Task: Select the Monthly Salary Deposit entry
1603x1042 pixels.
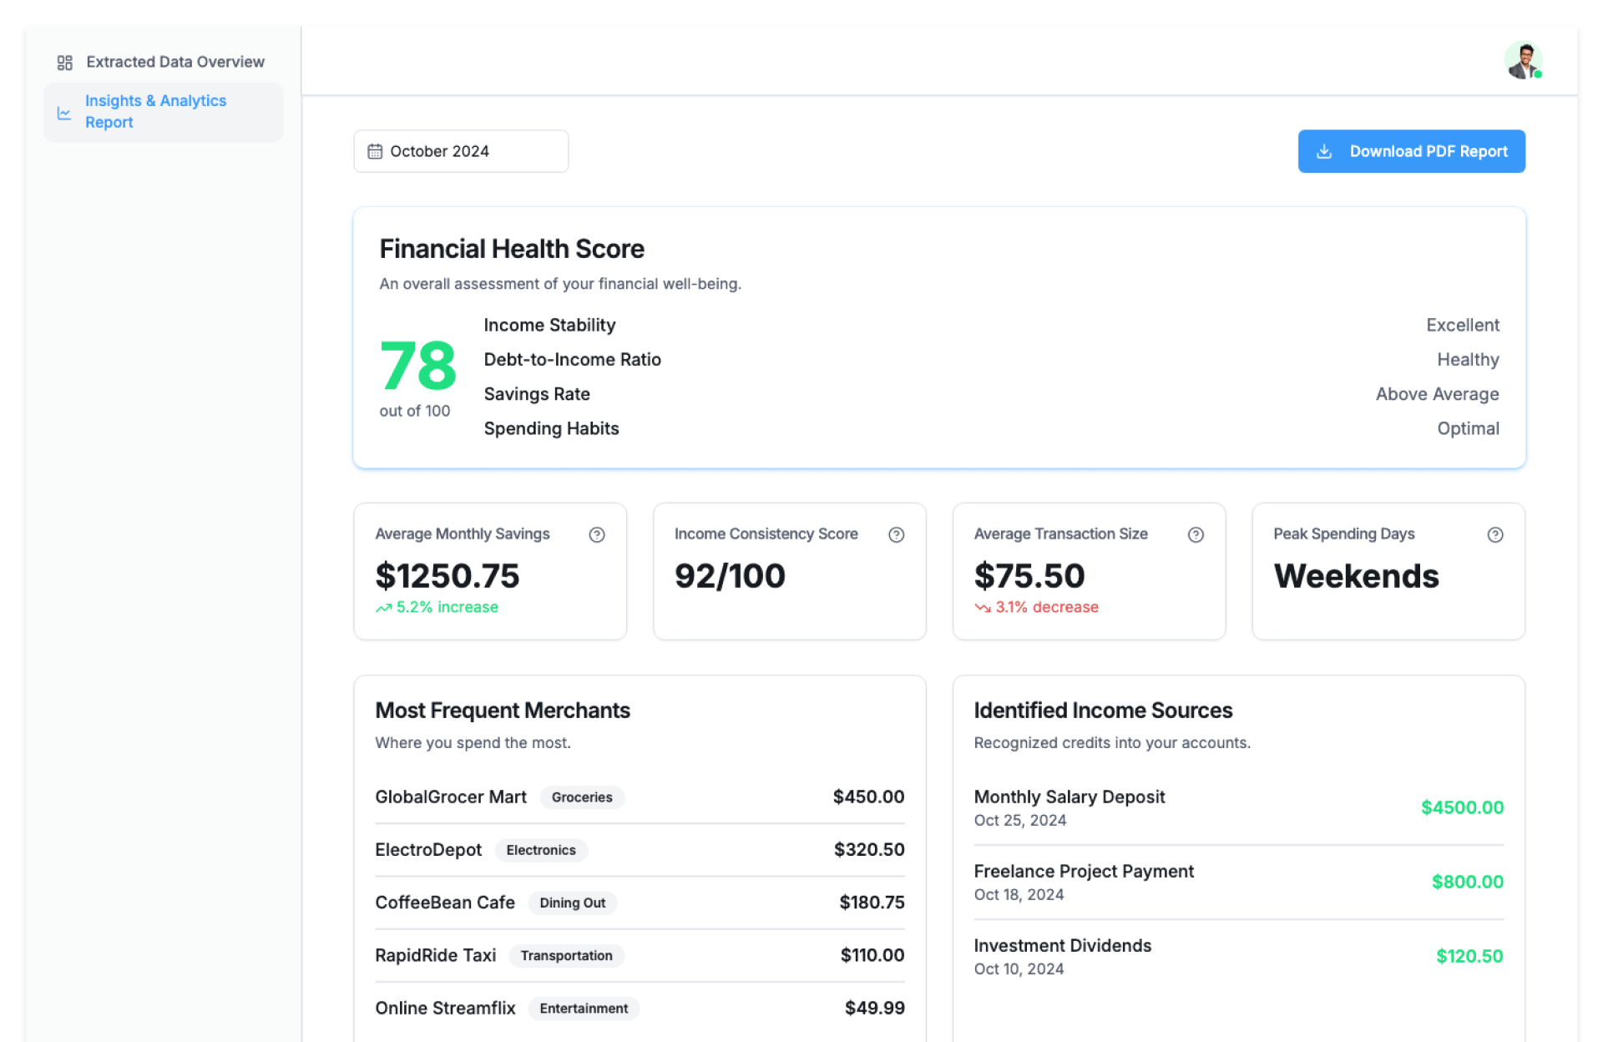Action: click(1069, 797)
